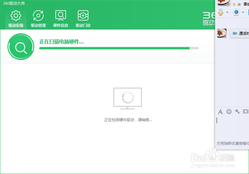Click the green icon next to the star

[239, 4]
